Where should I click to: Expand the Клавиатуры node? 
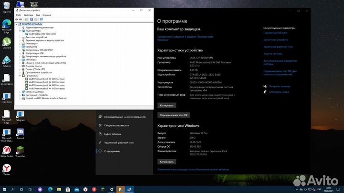click(x=20, y=43)
